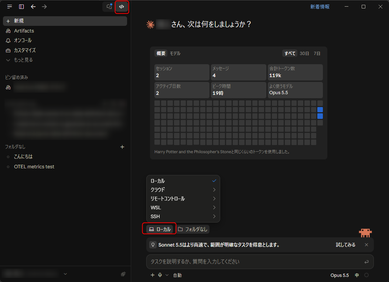Click the アクティブ日数 card
The image size is (389, 282).
(x=182, y=90)
